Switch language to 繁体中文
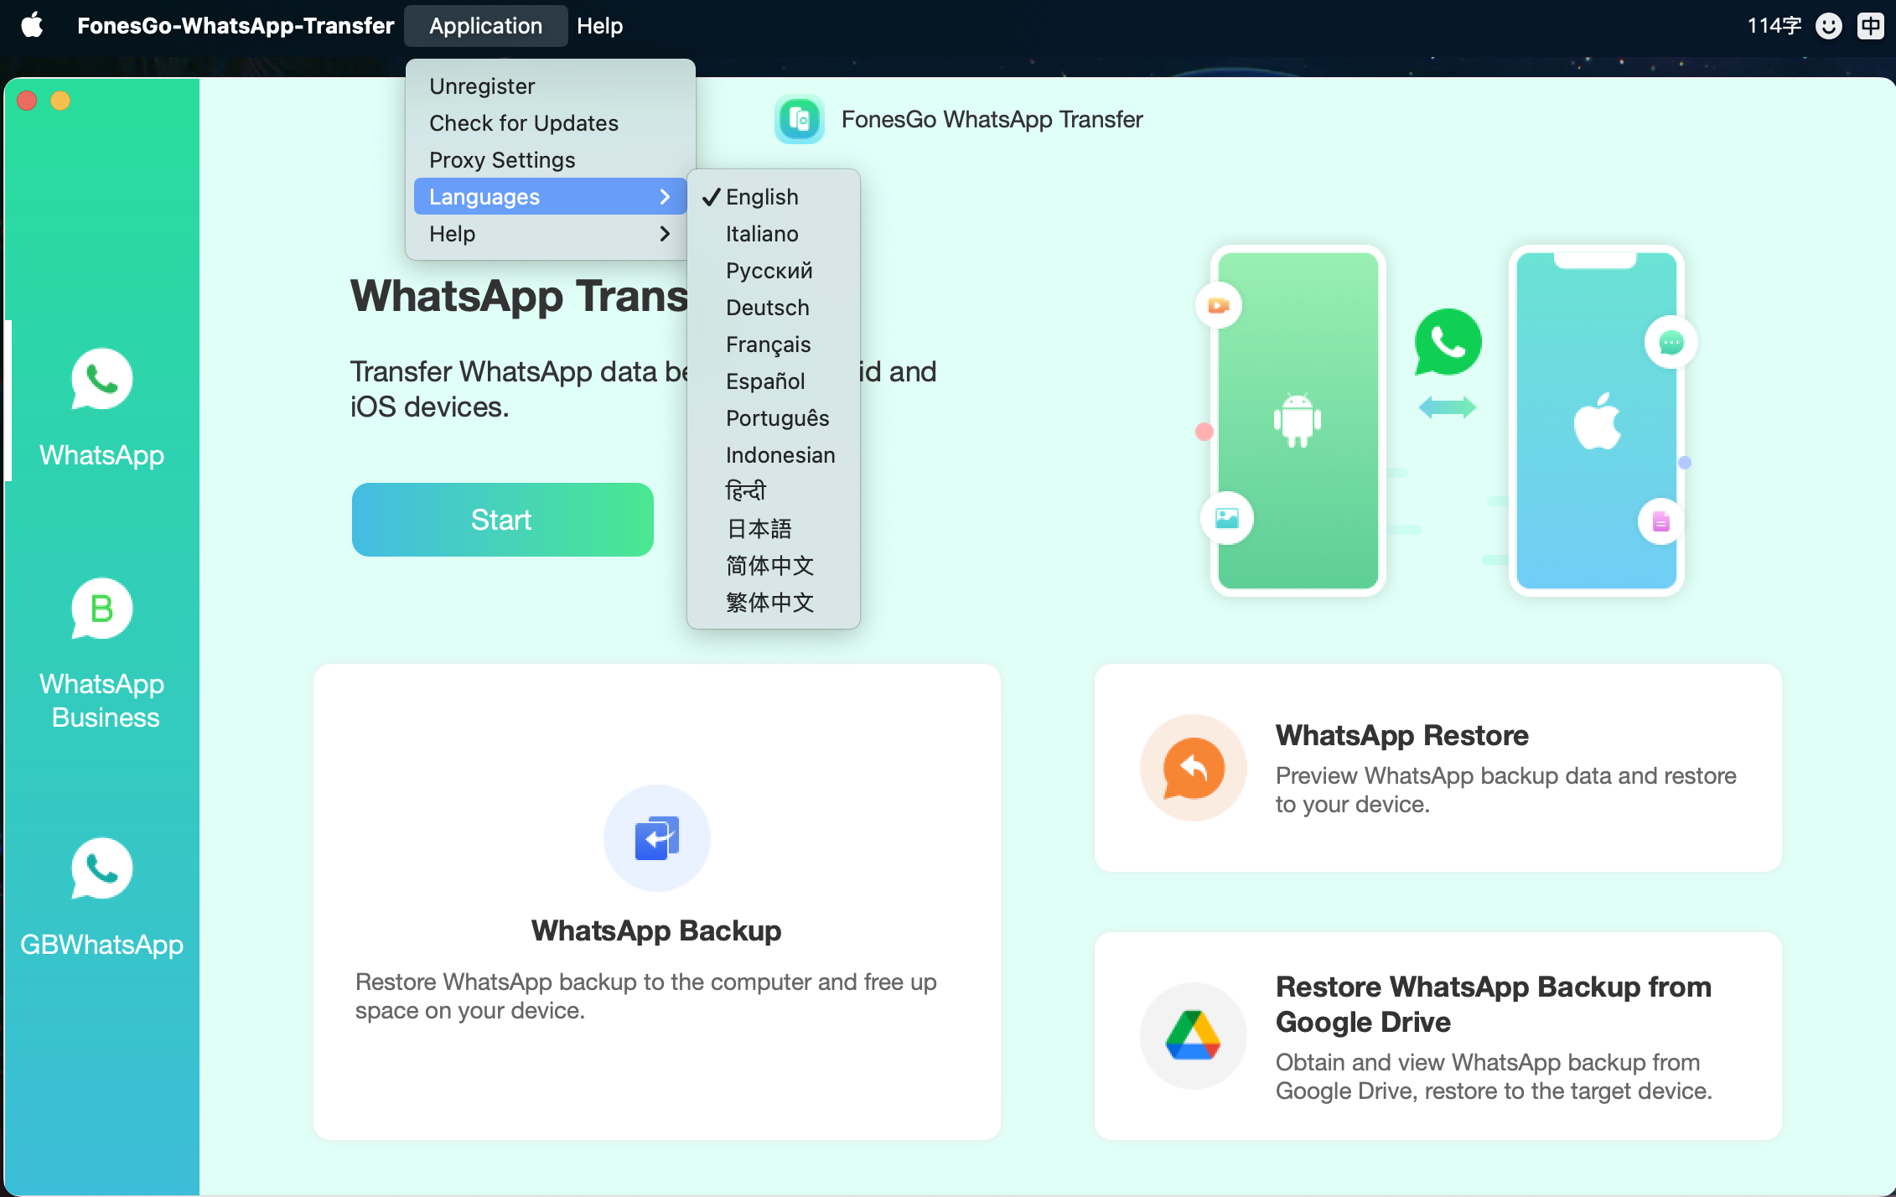The image size is (1896, 1197). click(x=774, y=603)
